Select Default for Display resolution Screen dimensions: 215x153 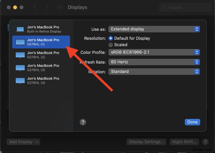(x=111, y=38)
